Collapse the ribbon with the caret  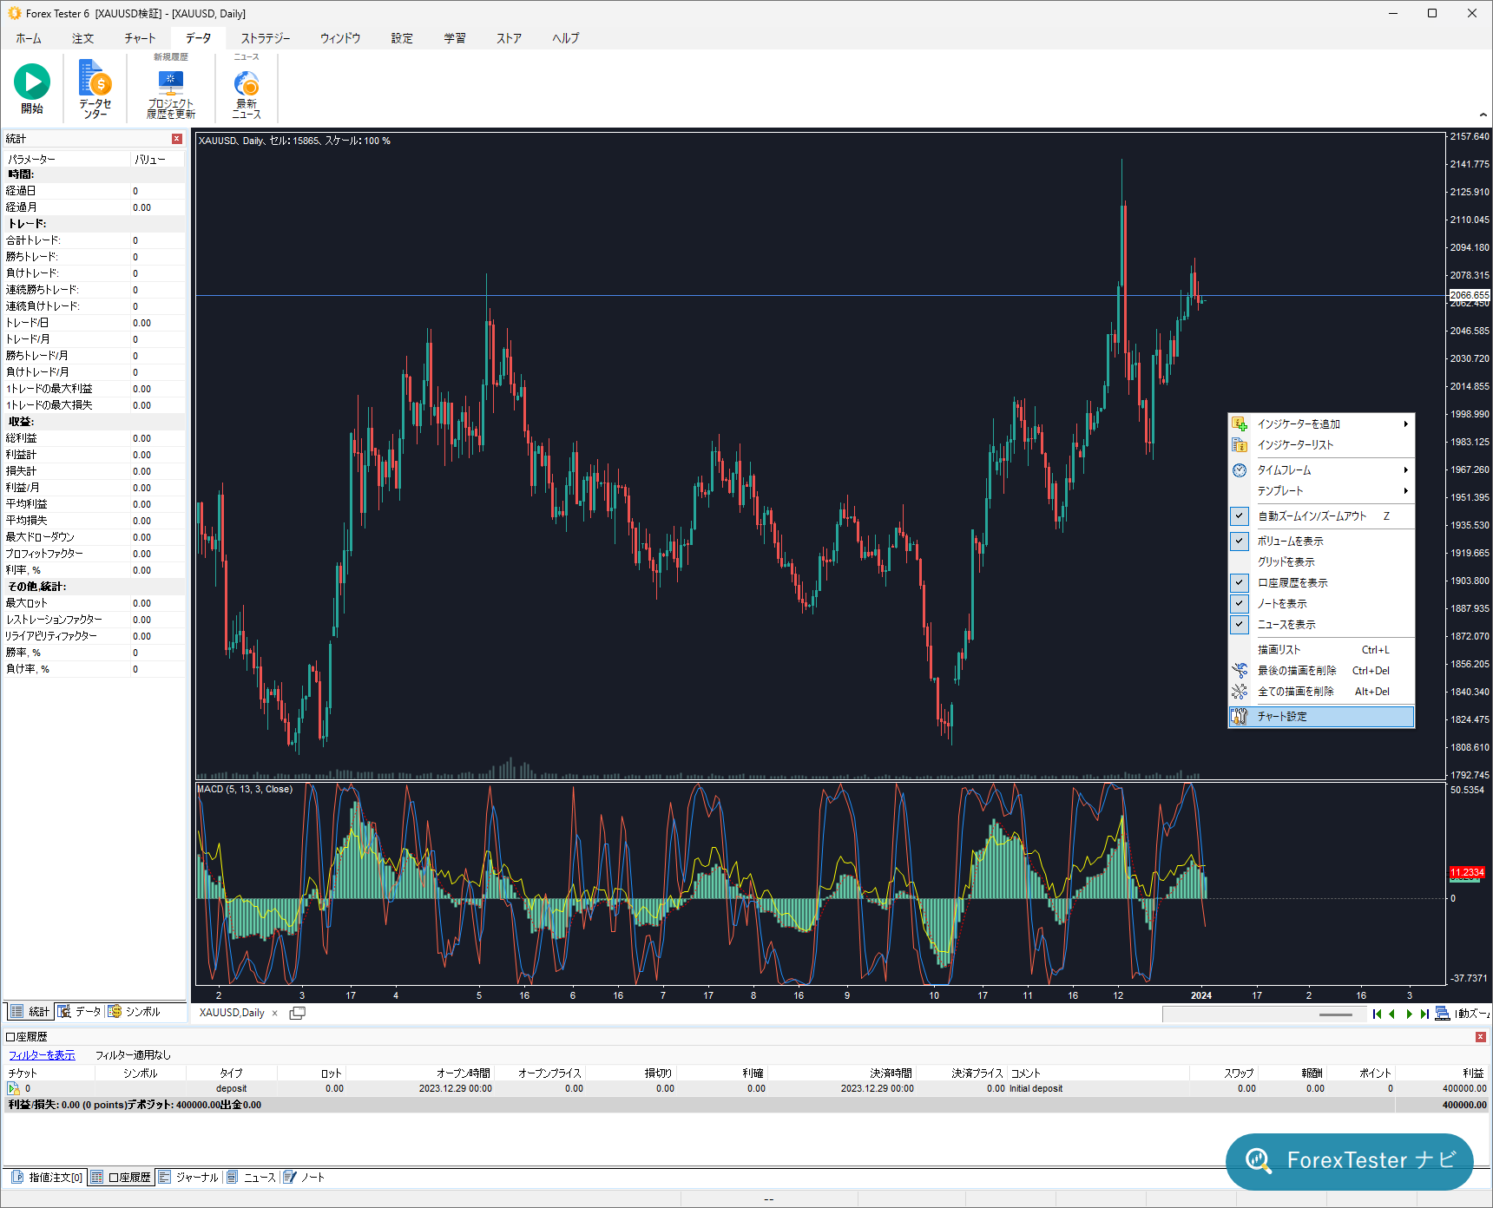1483,115
